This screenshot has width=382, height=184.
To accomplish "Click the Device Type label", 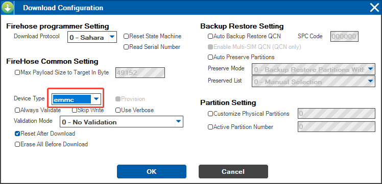I will point(29,98).
